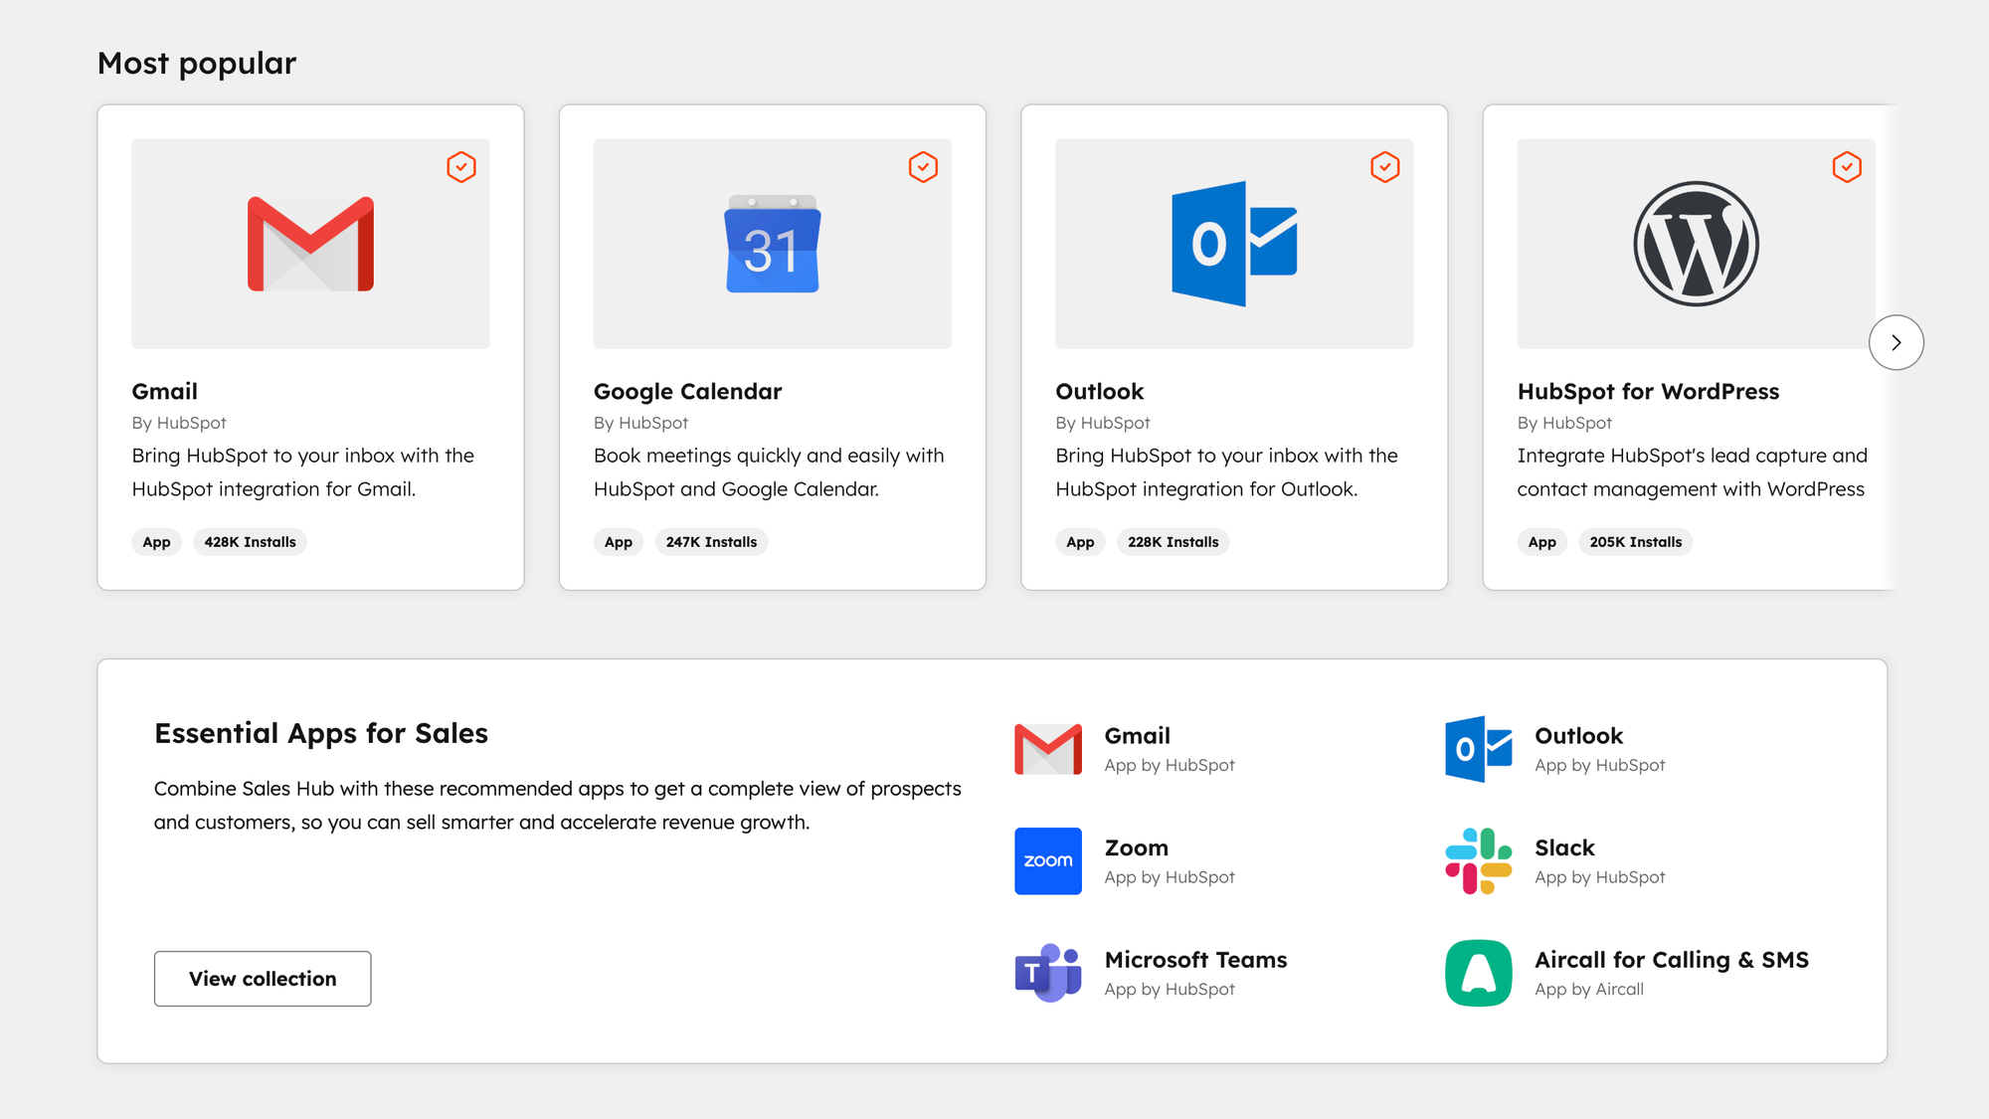Click the Google Calendar app icon
This screenshot has height=1119, width=1989.
(773, 244)
